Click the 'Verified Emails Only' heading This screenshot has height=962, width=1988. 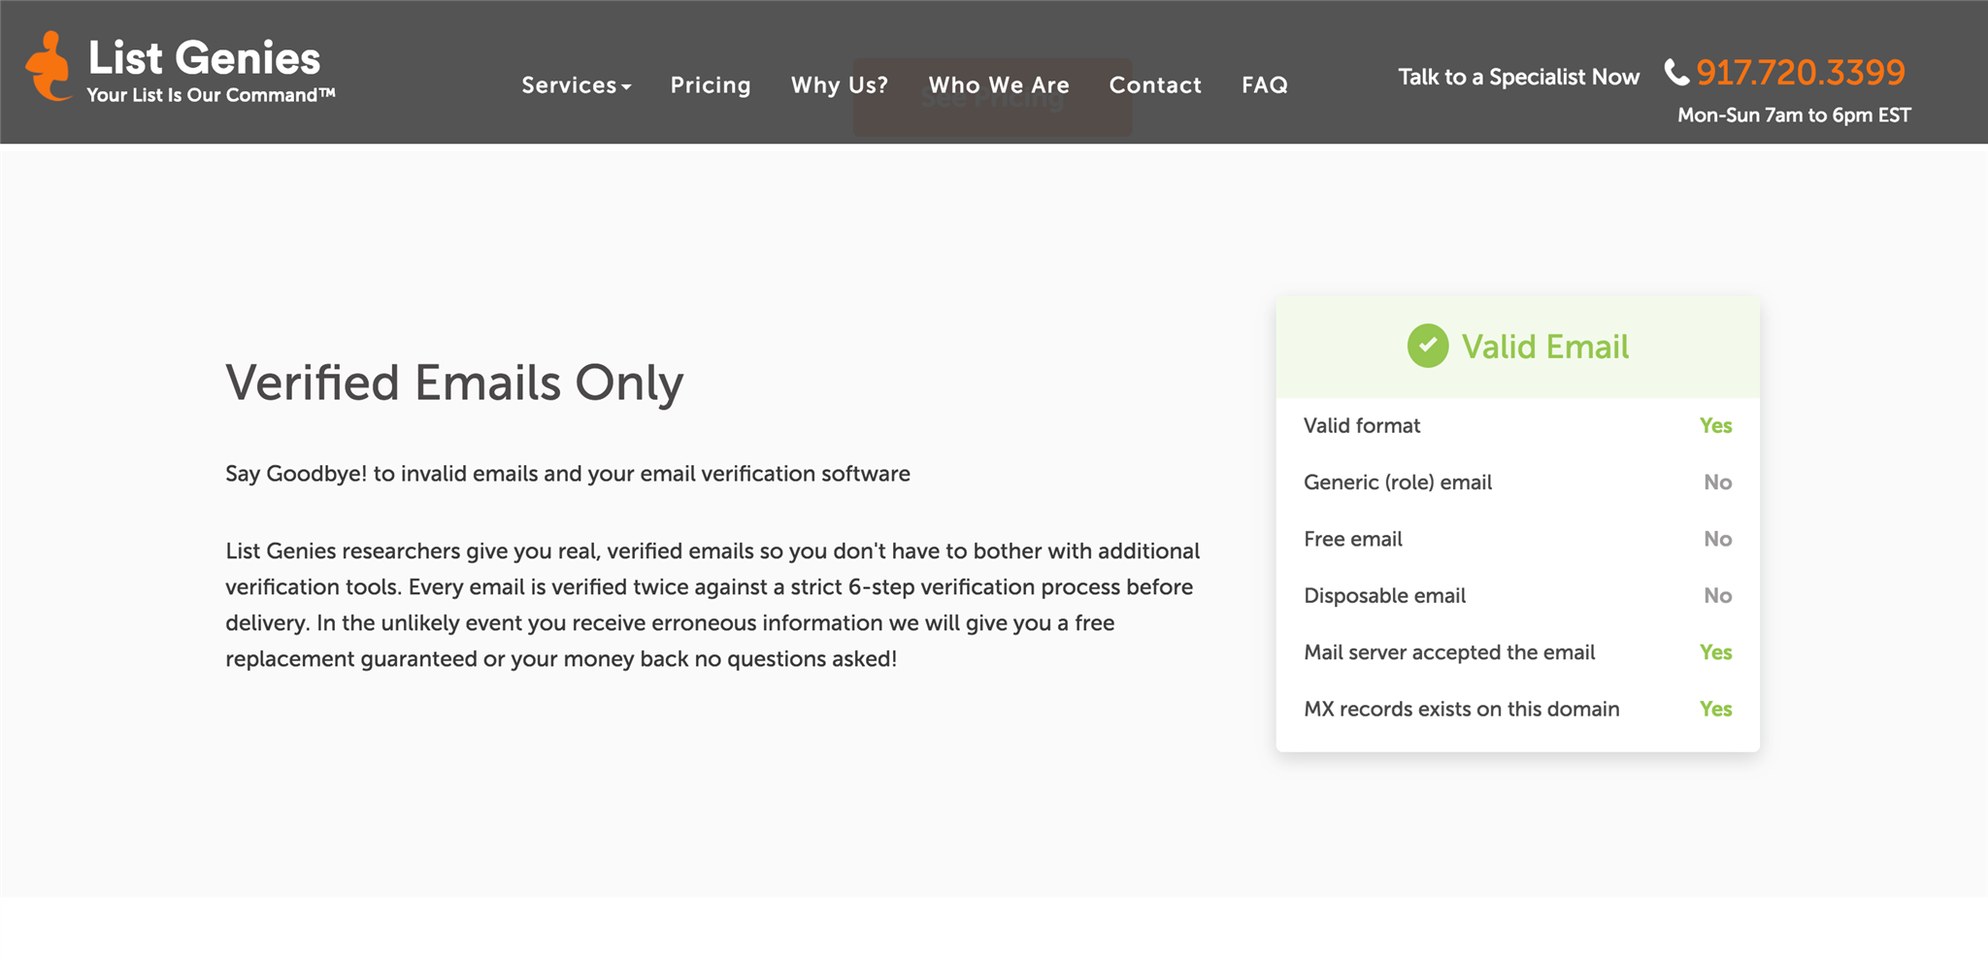tap(454, 383)
